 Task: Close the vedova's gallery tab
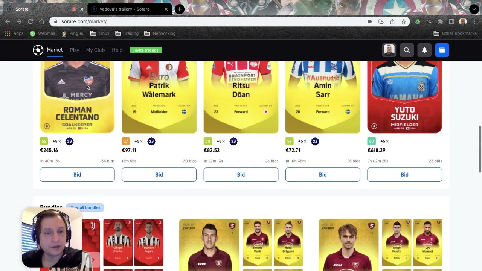166,9
